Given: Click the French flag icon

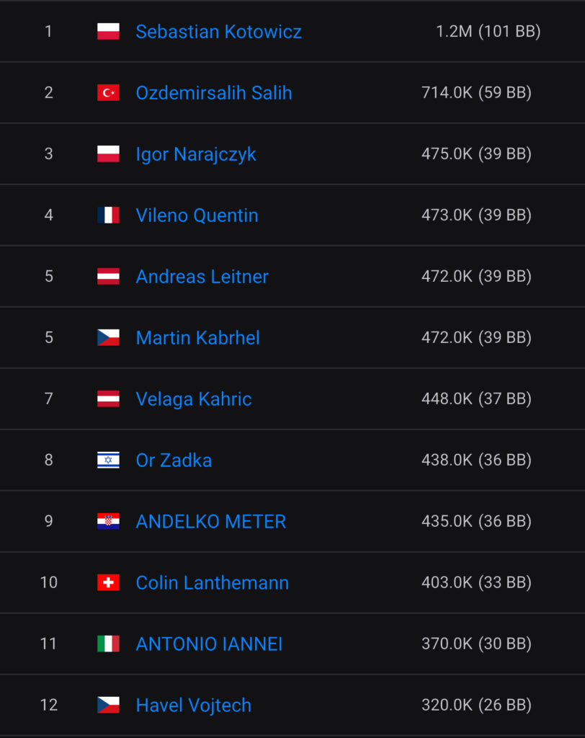Looking at the screenshot, I should click(108, 215).
